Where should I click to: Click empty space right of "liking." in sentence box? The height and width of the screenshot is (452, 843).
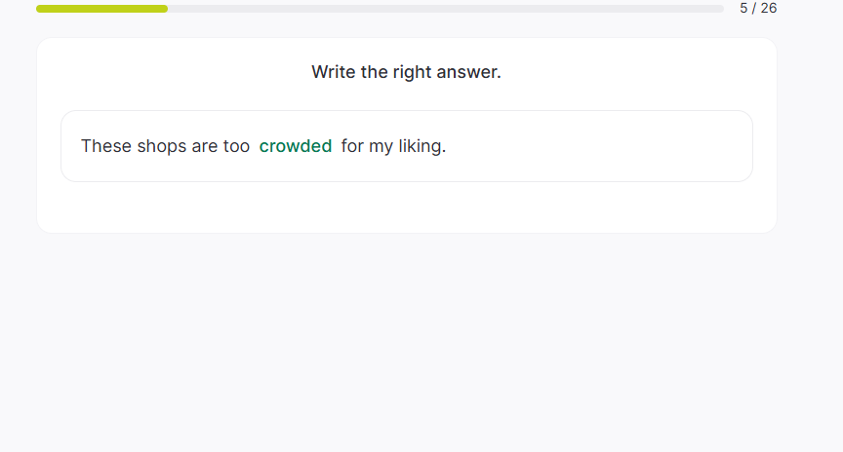pyautogui.click(x=595, y=146)
